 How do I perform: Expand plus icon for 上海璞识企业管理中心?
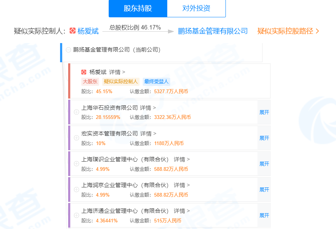pyautogui.click(x=77, y=164)
